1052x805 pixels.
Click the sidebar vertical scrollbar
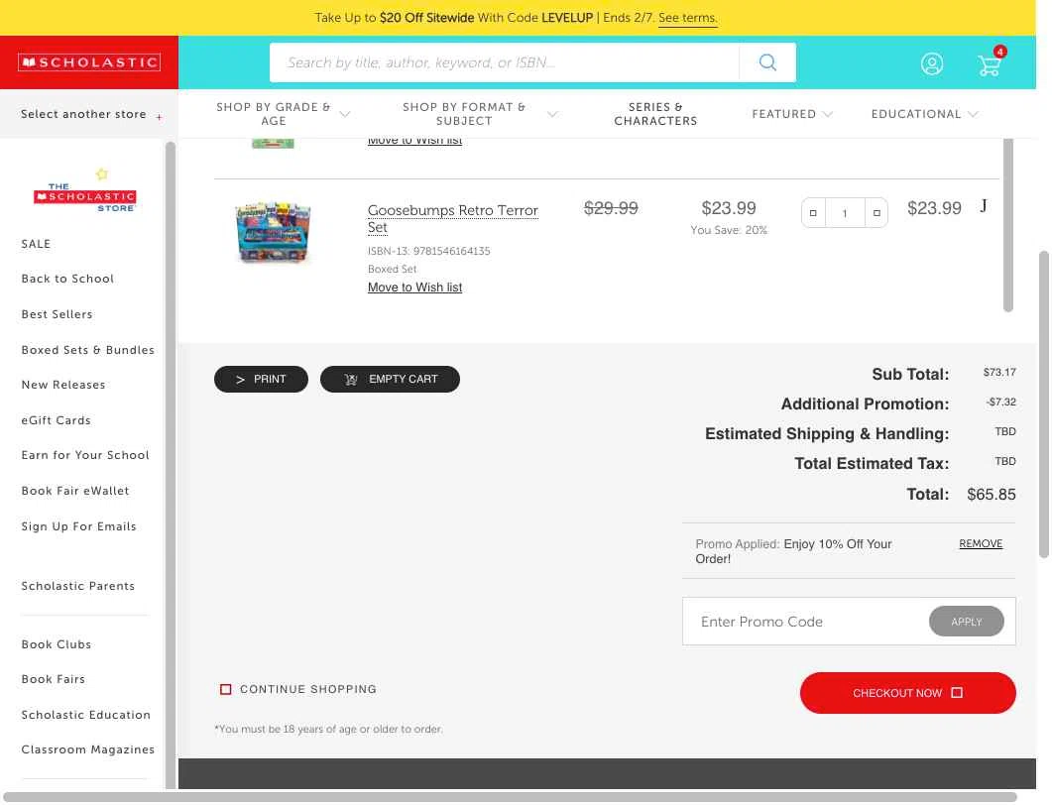171,464
